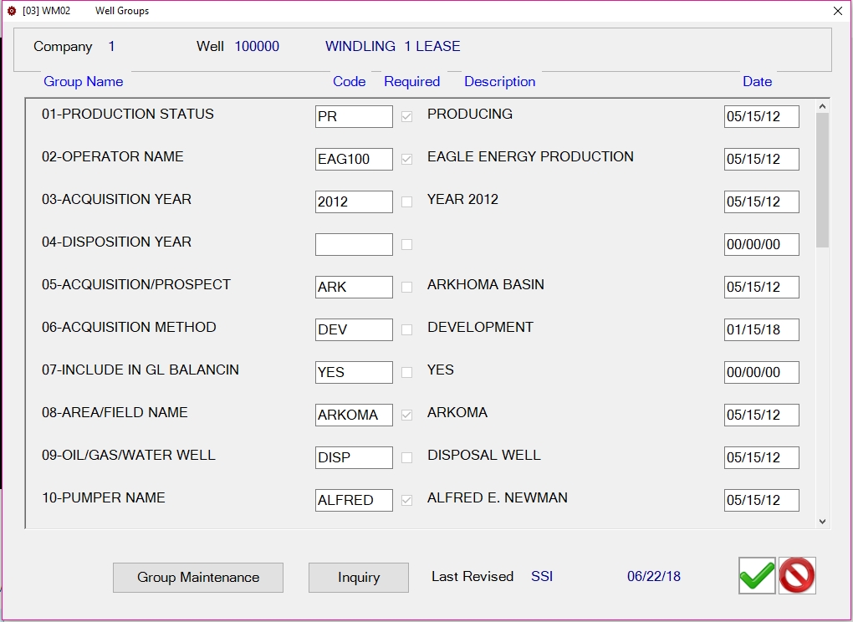Viewport: 853px width, 622px height.
Task: Select the Area/Field Name code field ARKOMA
Action: (x=354, y=415)
